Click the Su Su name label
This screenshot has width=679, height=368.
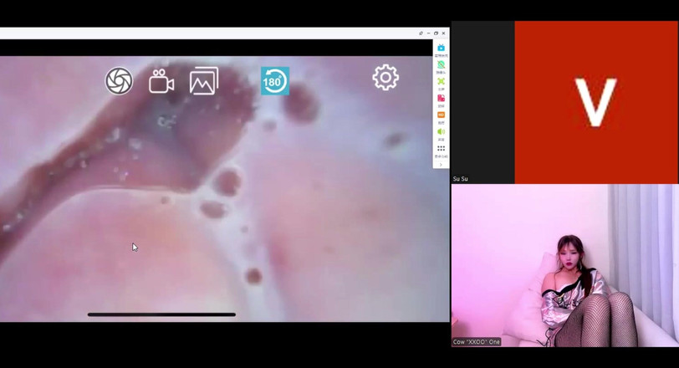click(x=461, y=179)
